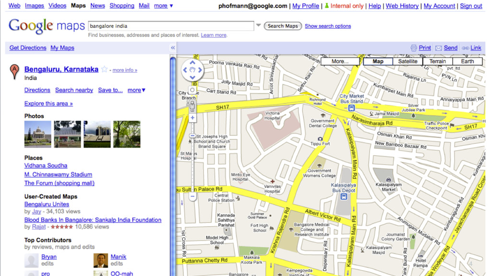Screen dimensions: 491x276
Task: Switch to the Map view
Action: coord(378,61)
